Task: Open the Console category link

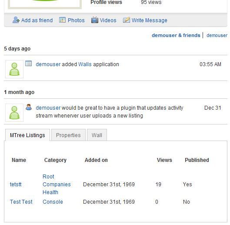Action: point(53,202)
